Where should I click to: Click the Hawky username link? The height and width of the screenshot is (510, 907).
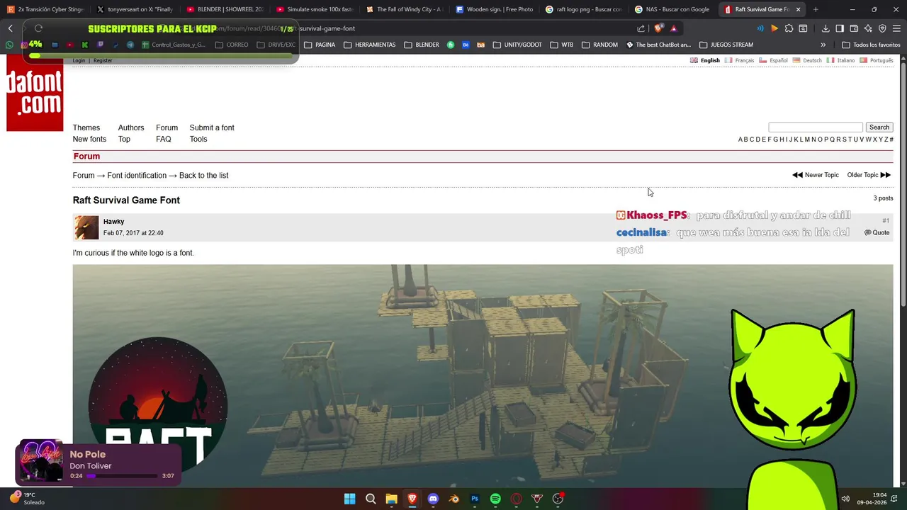pos(113,222)
